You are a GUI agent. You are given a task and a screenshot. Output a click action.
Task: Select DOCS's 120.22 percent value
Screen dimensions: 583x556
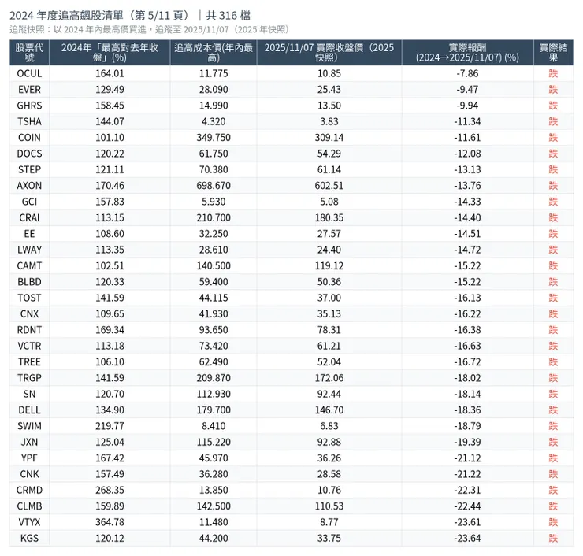coord(110,154)
